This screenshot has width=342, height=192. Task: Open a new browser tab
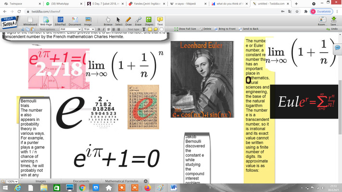point(296,4)
